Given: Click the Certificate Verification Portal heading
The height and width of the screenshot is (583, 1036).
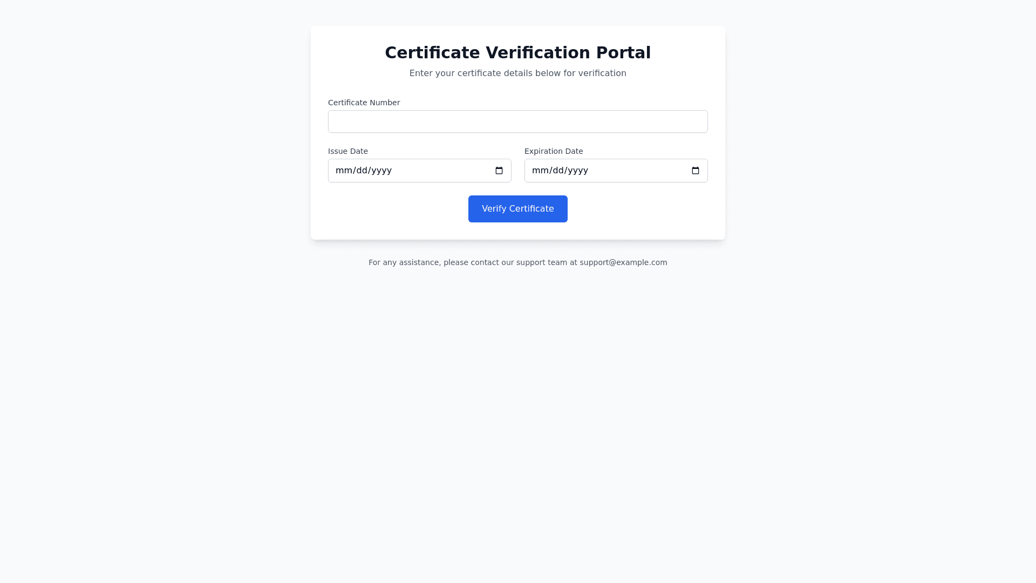Looking at the screenshot, I should tap(517, 52).
